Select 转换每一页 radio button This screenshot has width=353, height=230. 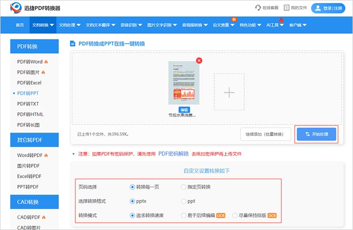[132, 187]
